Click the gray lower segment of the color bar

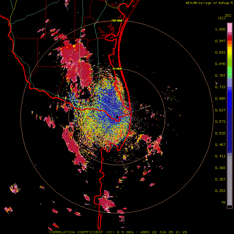230,181
